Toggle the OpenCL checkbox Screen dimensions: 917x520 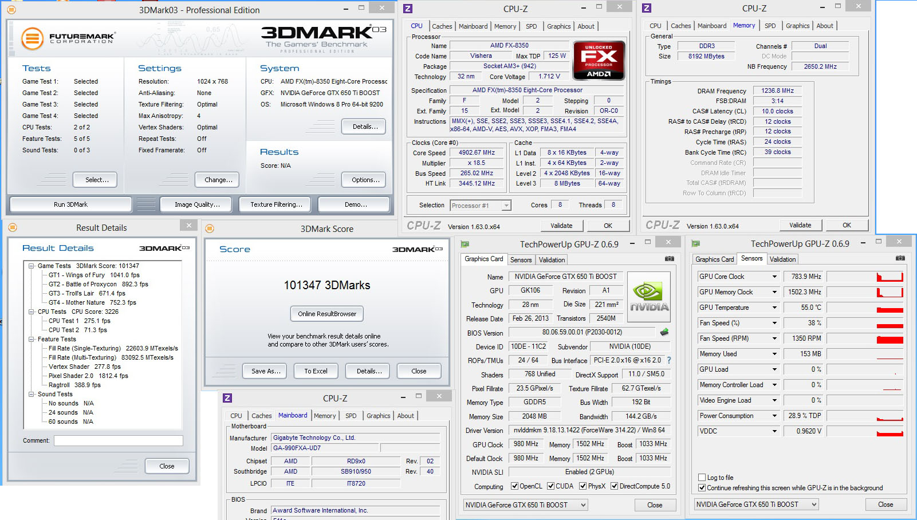click(514, 486)
